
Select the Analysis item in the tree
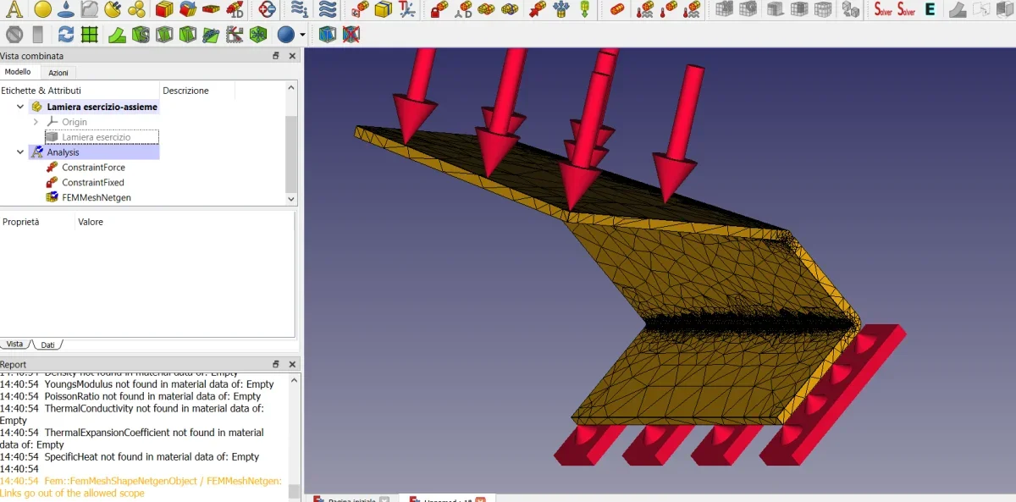coord(63,152)
